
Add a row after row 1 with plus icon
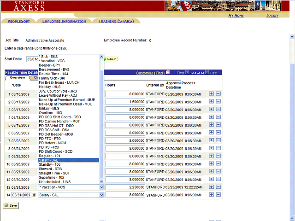(212, 94)
